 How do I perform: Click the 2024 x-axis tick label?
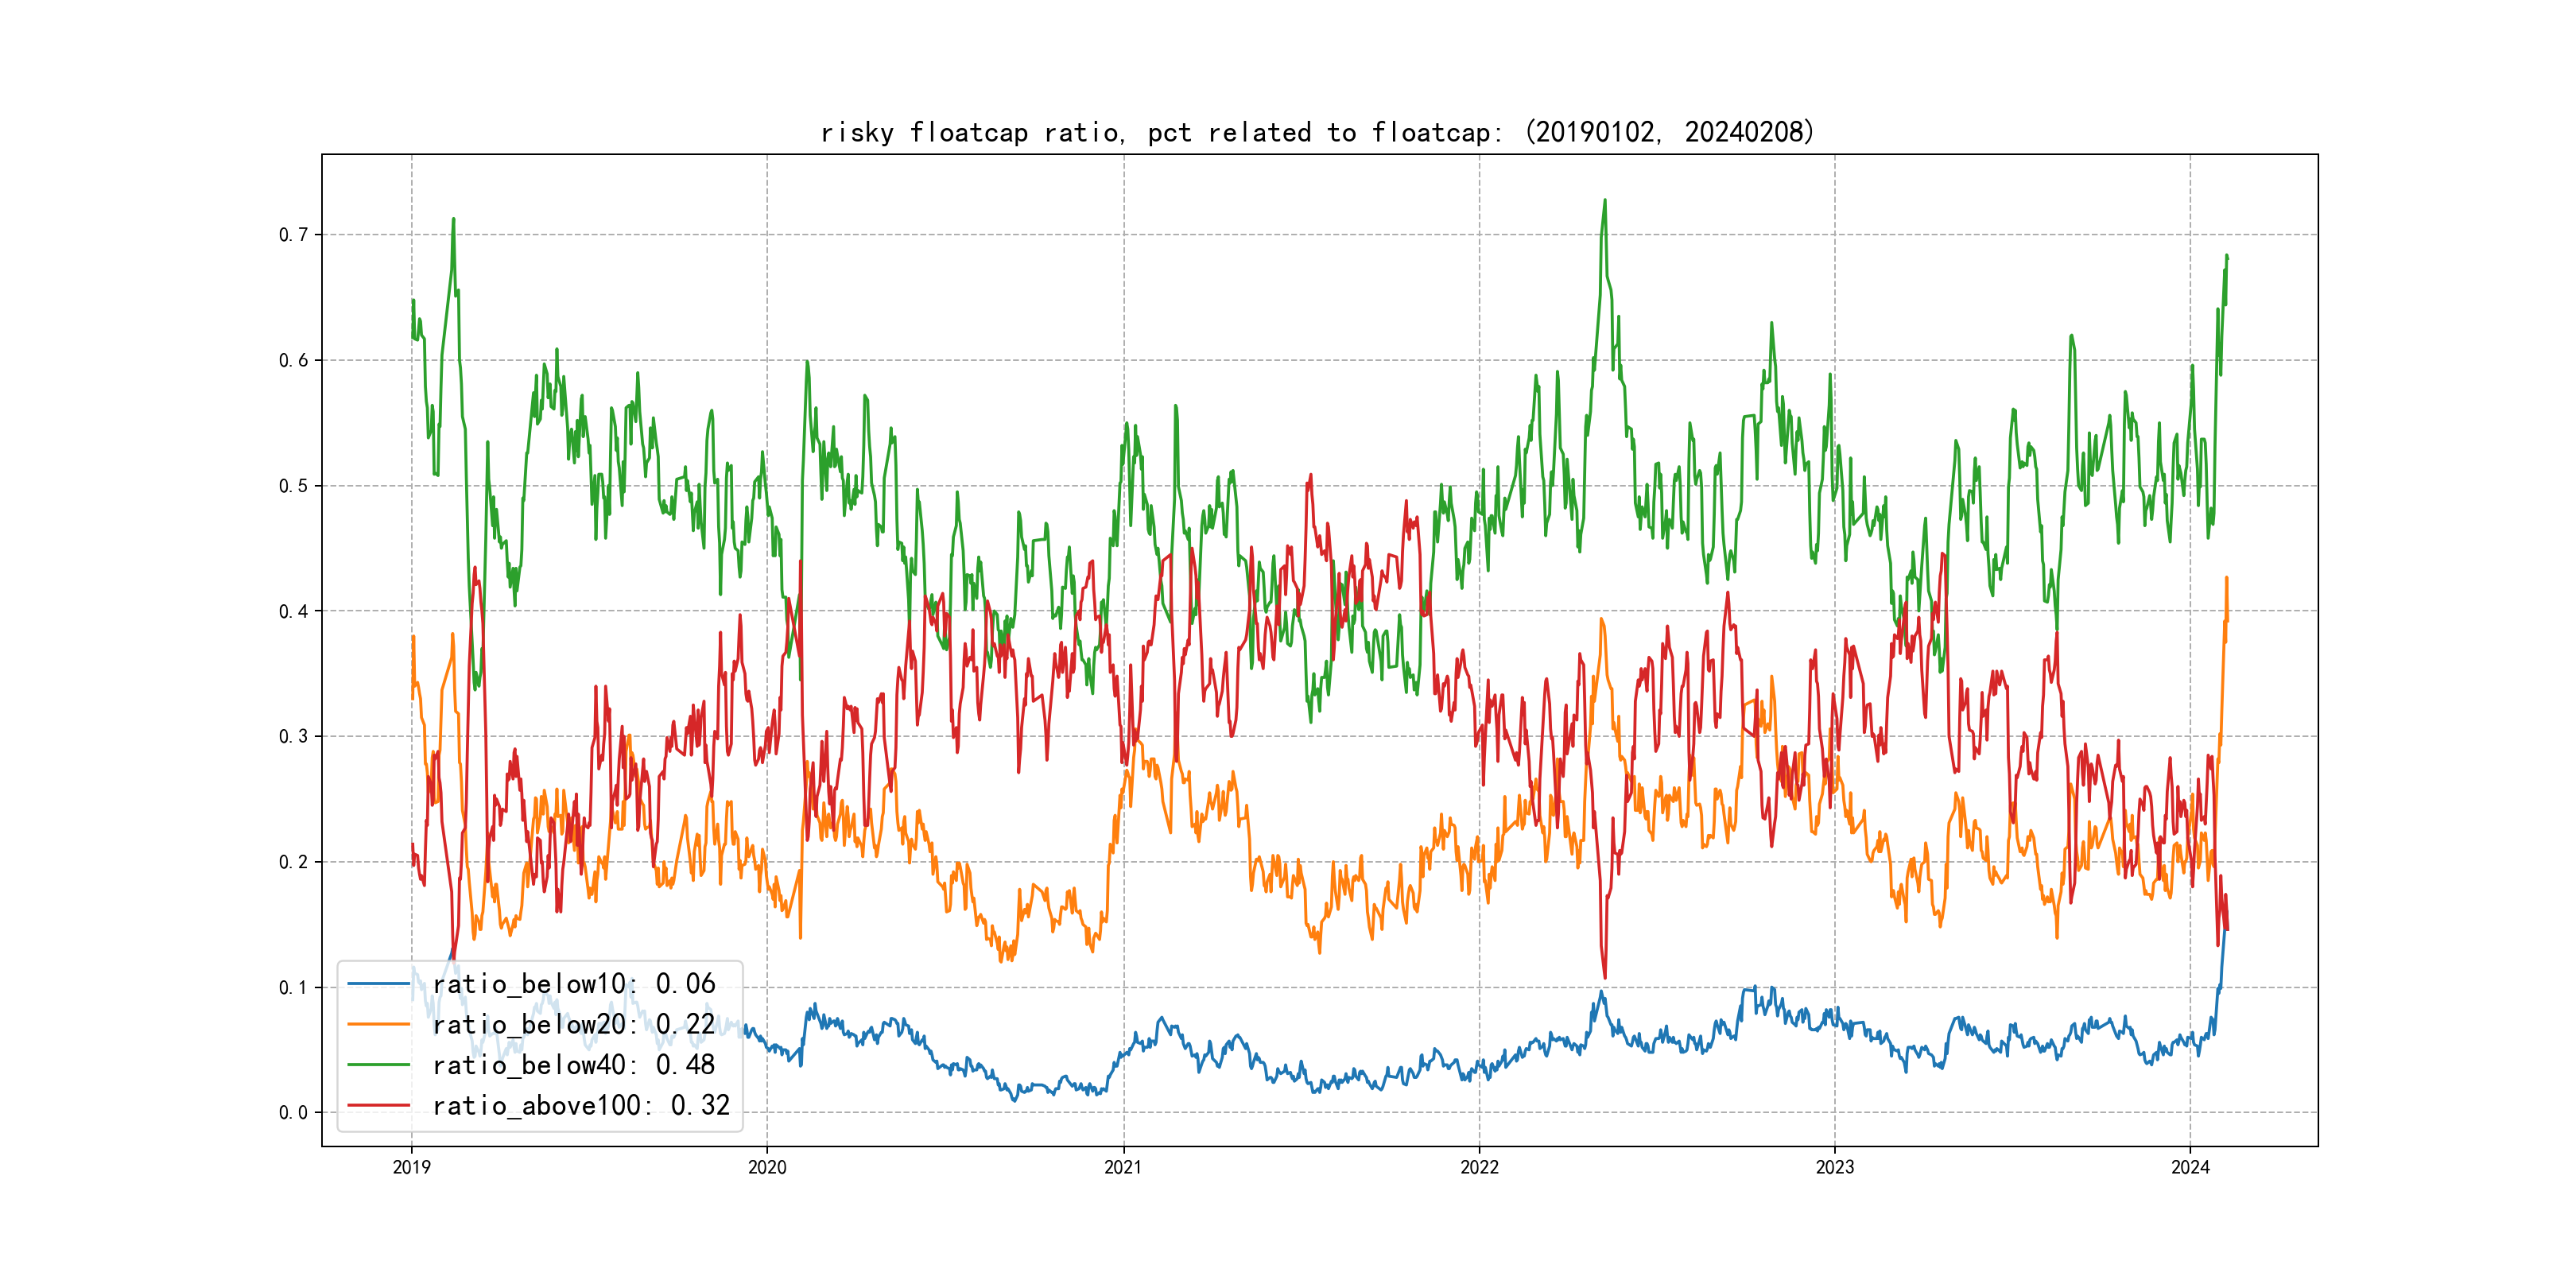[x=2190, y=1167]
